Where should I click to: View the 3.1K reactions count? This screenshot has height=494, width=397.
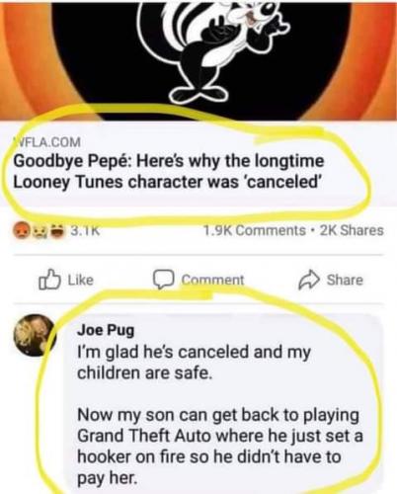(x=86, y=230)
